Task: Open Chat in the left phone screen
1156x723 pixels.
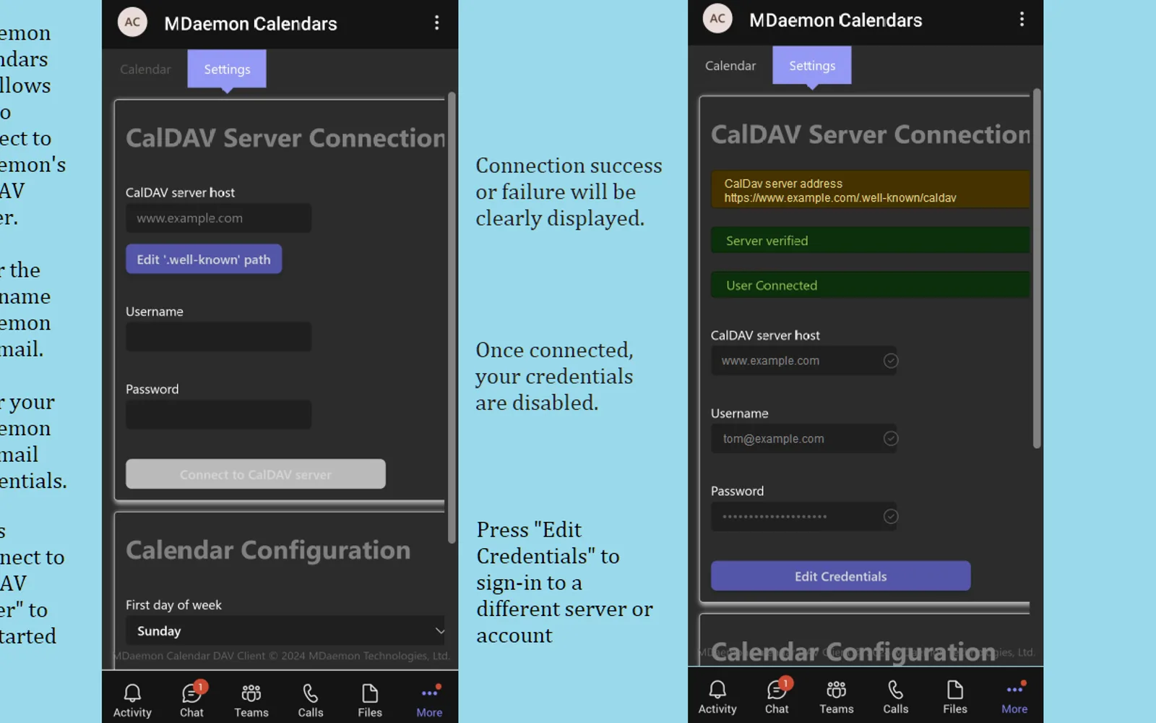Action: click(x=191, y=700)
